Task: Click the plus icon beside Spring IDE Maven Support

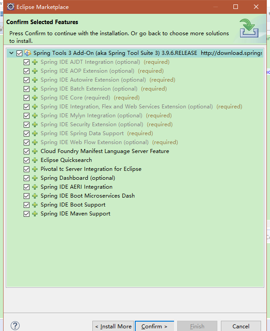Action: pos(35,214)
